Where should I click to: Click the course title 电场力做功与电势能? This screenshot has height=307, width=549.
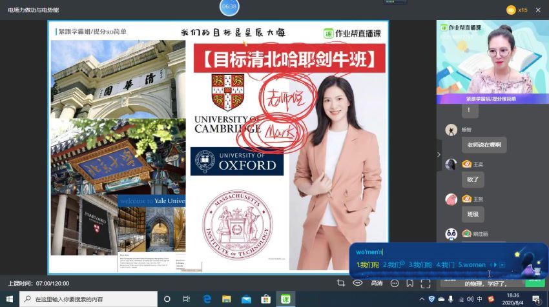pyautogui.click(x=33, y=10)
